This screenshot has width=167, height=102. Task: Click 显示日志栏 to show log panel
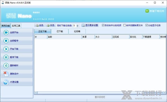(100, 97)
